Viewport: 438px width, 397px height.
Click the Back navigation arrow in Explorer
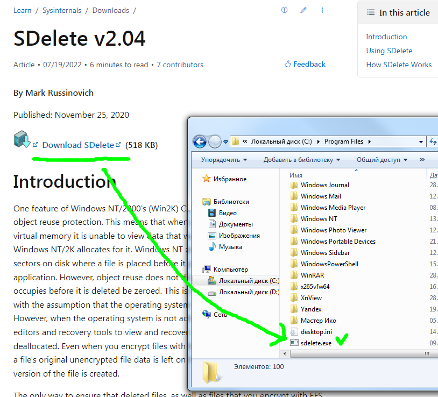(200, 141)
